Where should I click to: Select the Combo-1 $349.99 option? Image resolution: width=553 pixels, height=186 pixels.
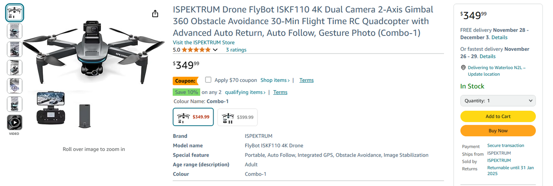point(193,117)
